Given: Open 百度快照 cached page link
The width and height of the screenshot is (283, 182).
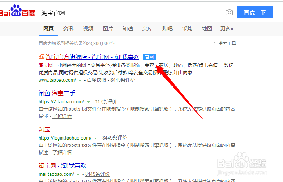Looking at the screenshot, I should point(97,80).
